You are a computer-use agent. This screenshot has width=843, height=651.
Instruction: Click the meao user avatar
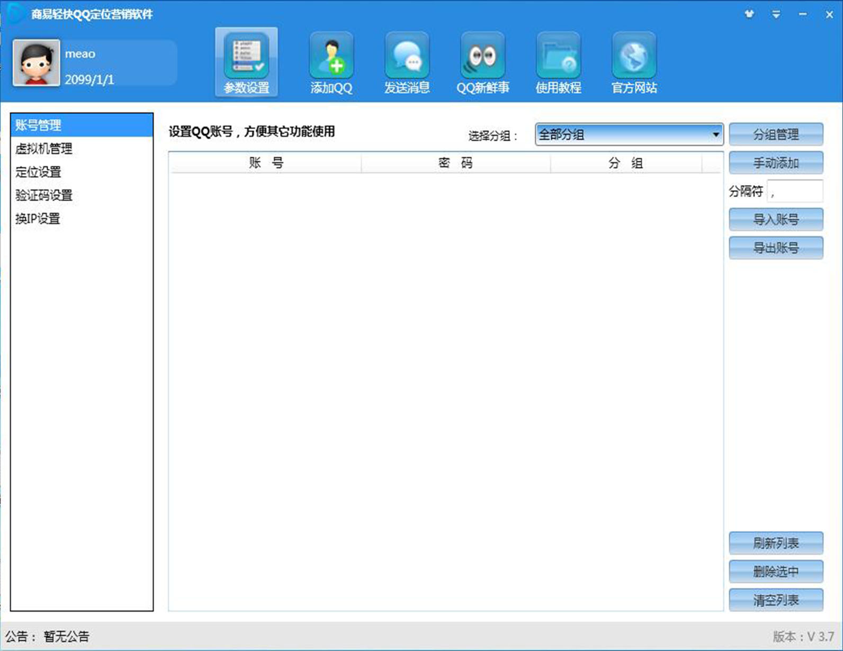pyautogui.click(x=37, y=62)
